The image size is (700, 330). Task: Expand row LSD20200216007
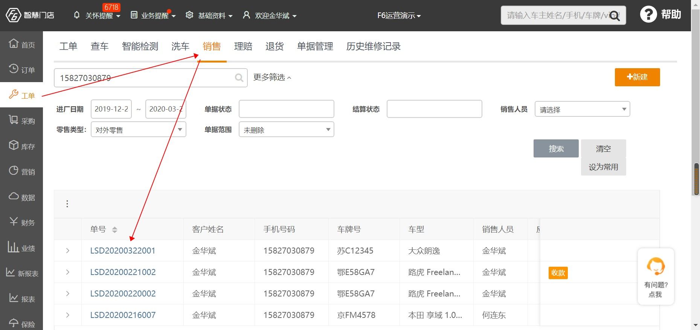point(68,315)
